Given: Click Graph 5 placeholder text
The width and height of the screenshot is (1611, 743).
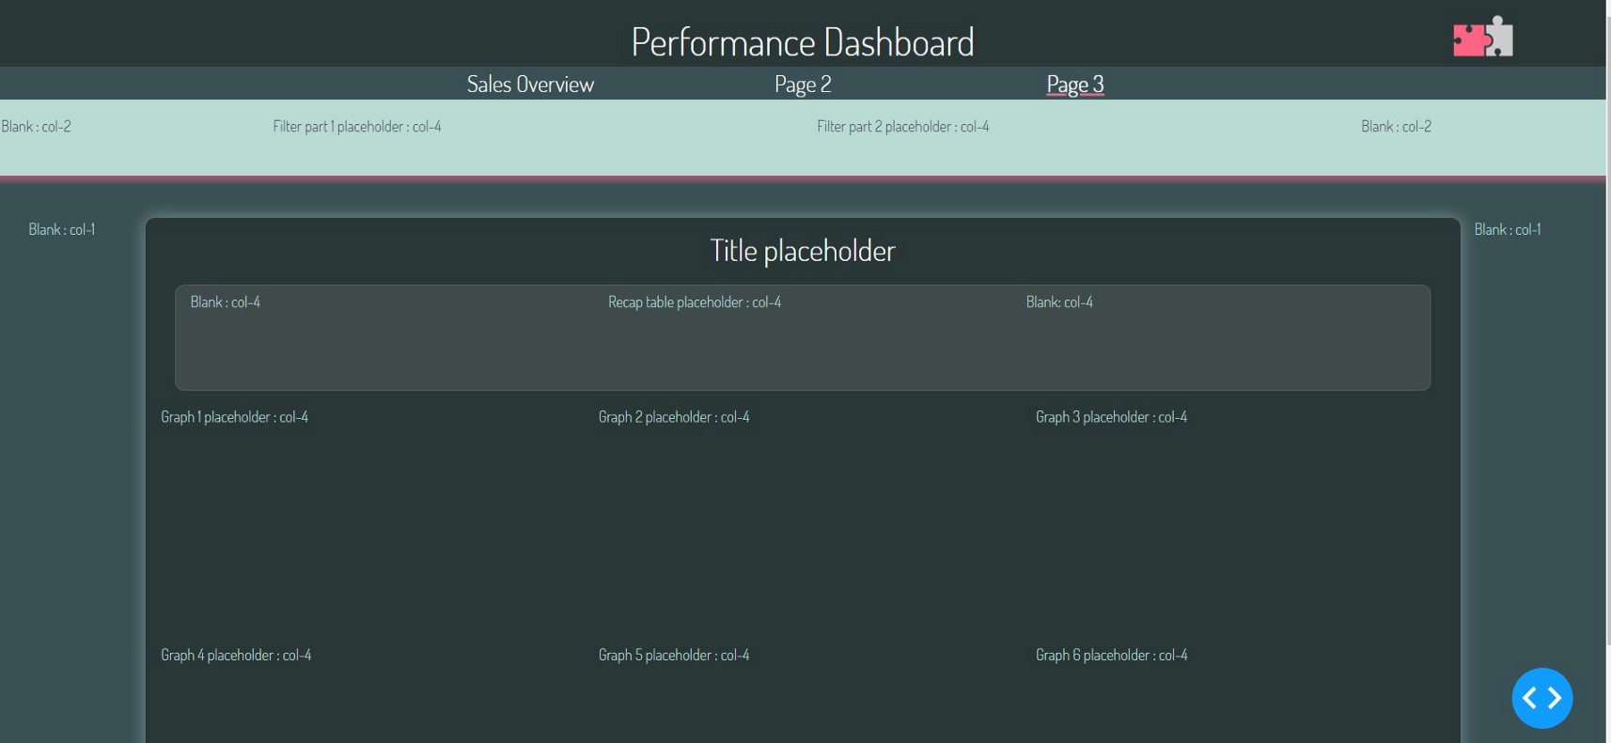Looking at the screenshot, I should [x=674, y=656].
